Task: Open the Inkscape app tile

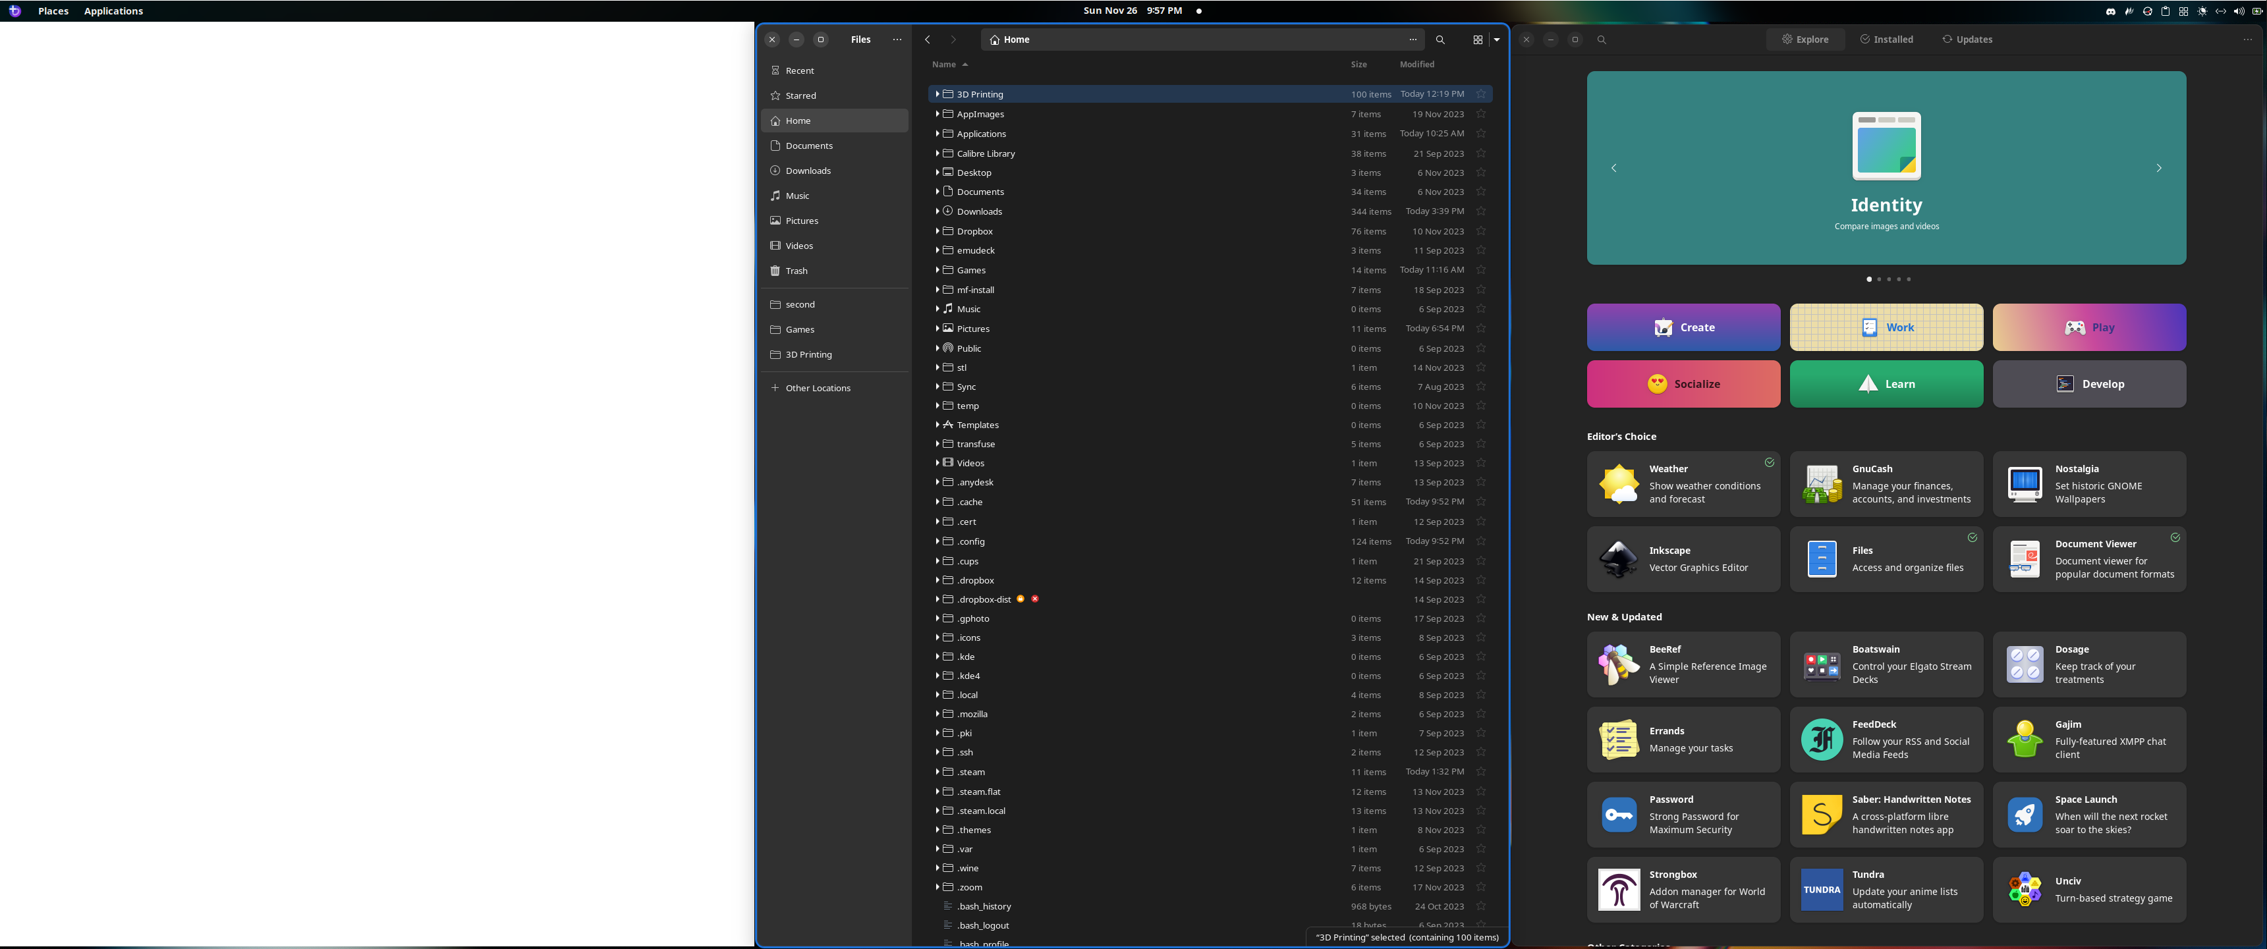Action: (x=1683, y=559)
